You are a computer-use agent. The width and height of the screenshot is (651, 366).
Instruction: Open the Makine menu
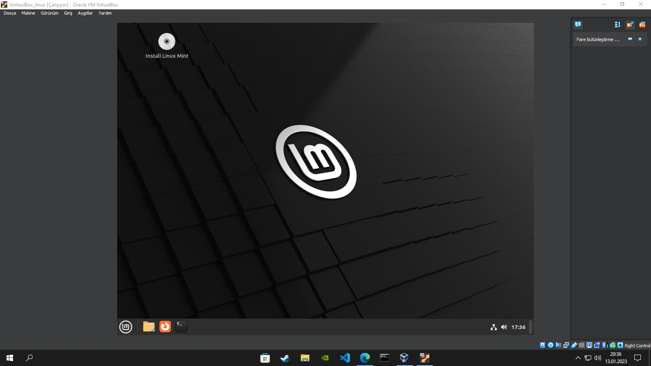point(28,13)
